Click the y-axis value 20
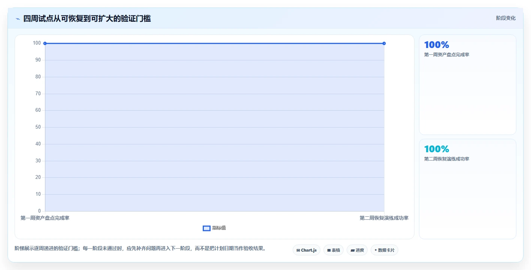531x270 pixels. [38, 177]
